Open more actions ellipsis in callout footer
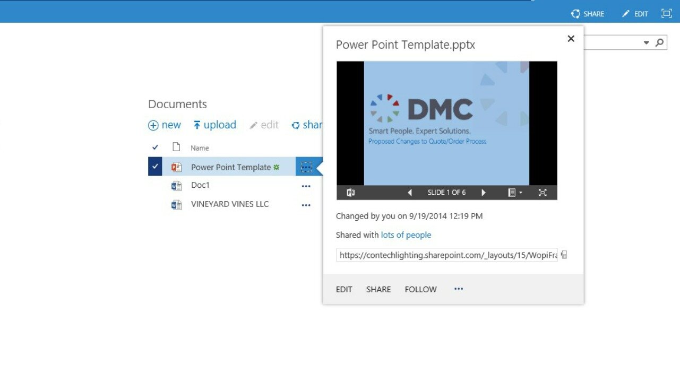 [x=459, y=289]
